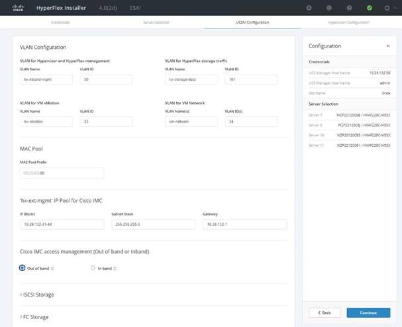402x327 pixels.
Task: Expand the iSCSI Storage section
Action: (x=37, y=295)
